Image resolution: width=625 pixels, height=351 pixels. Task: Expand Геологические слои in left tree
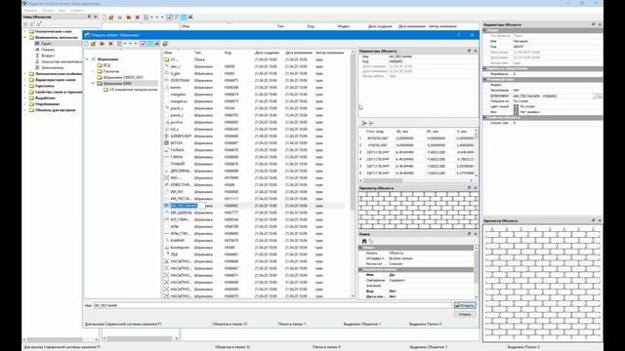(x=25, y=31)
